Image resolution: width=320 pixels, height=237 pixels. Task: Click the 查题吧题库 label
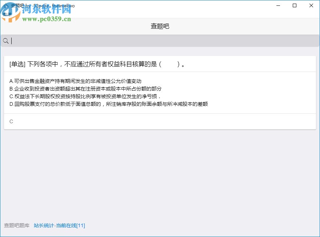pos(16,225)
